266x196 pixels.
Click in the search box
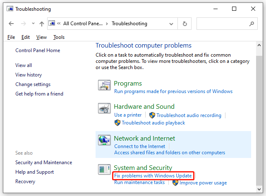[227, 24]
